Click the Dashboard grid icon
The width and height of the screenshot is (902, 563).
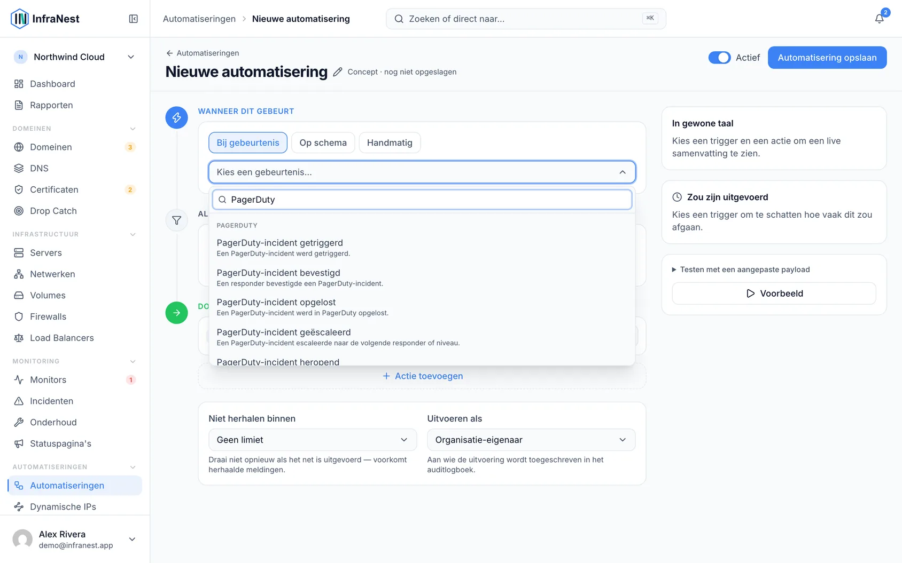point(19,84)
